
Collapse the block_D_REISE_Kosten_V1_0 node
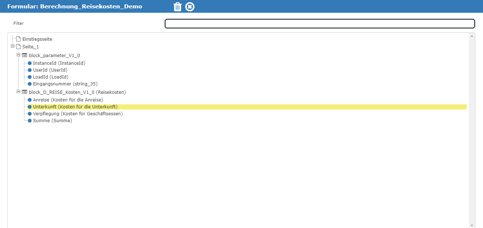click(19, 92)
